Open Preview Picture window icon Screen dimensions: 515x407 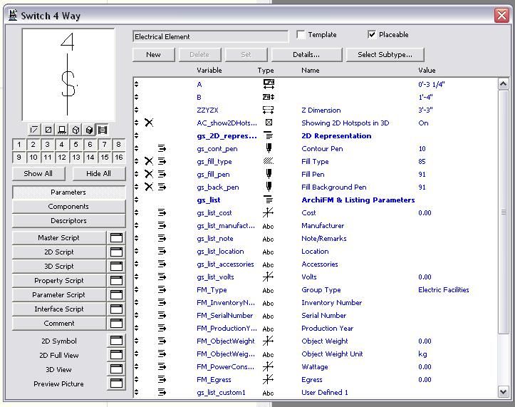point(116,383)
